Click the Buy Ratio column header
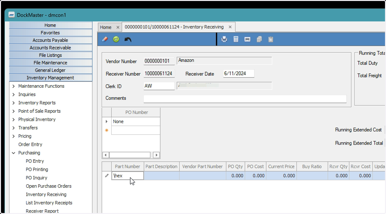 [x=312, y=166]
